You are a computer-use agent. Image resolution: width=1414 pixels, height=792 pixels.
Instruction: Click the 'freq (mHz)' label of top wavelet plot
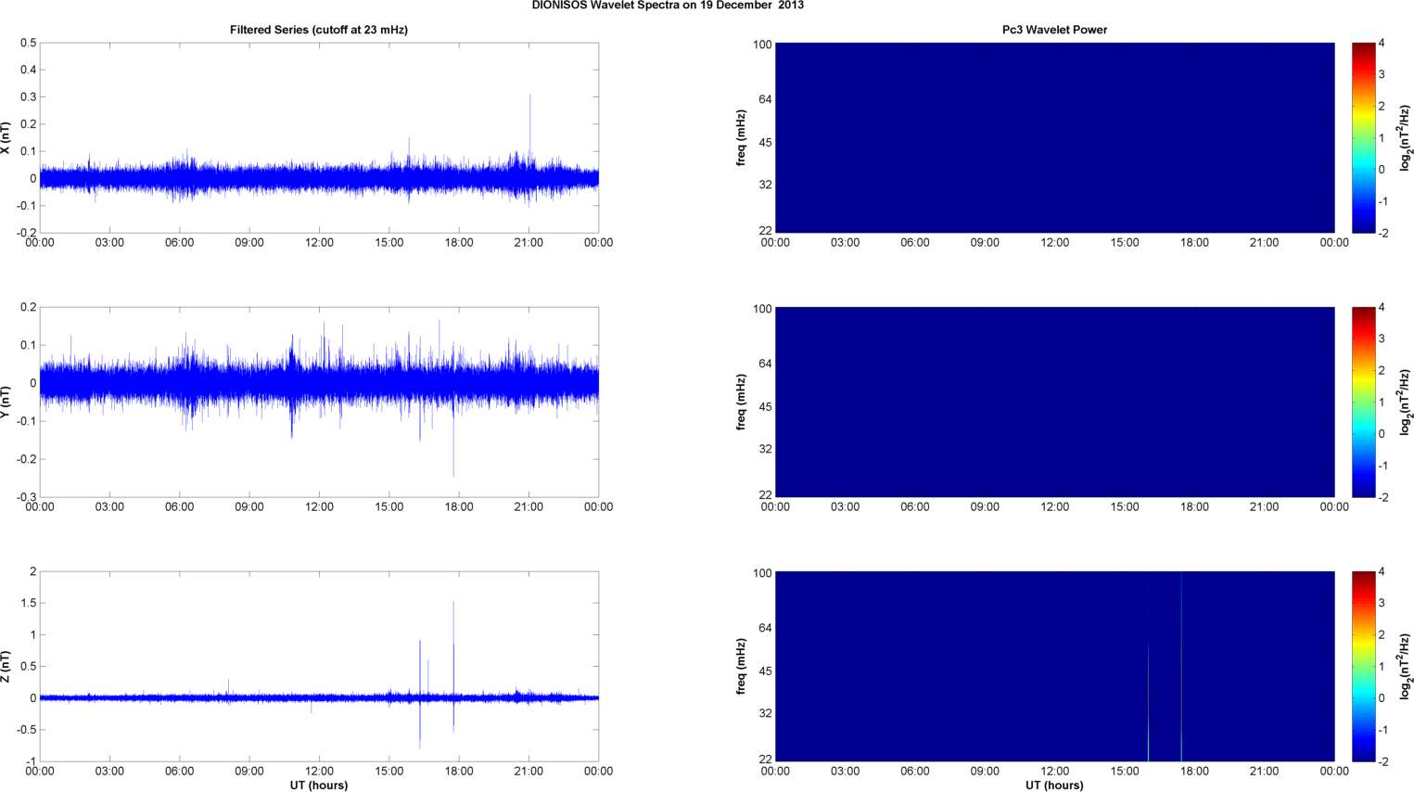(742, 137)
